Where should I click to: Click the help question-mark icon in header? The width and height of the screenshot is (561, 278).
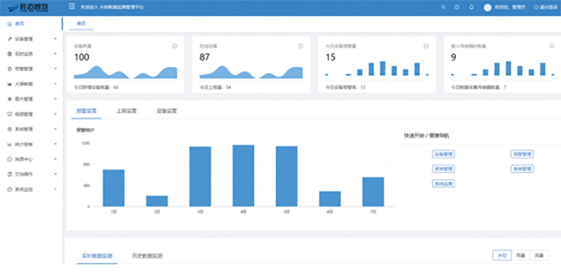[x=457, y=7]
